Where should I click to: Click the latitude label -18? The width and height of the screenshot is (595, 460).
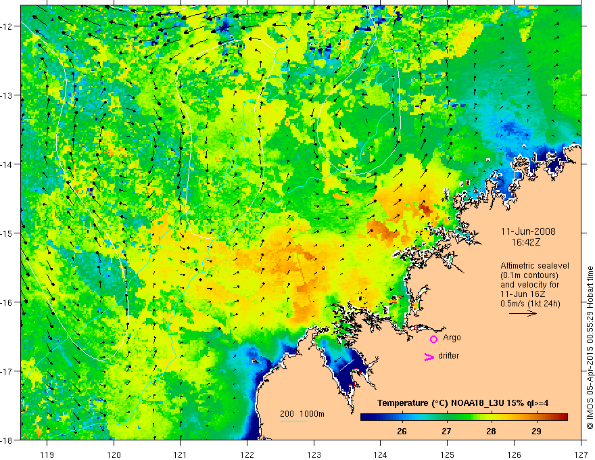[7, 440]
